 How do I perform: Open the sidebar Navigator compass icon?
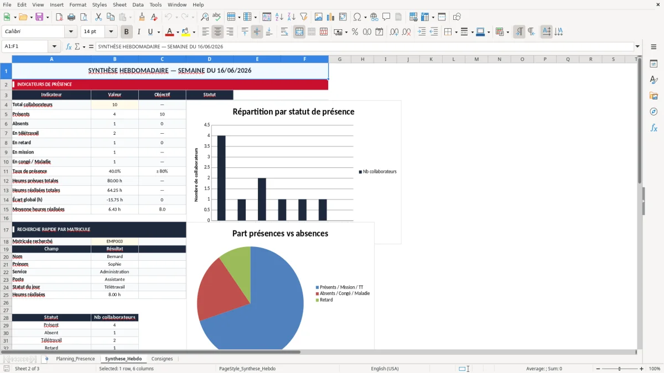(x=653, y=112)
